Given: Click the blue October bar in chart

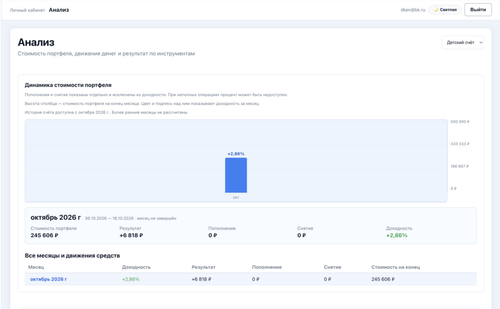Looking at the screenshot, I should pyautogui.click(x=236, y=175).
